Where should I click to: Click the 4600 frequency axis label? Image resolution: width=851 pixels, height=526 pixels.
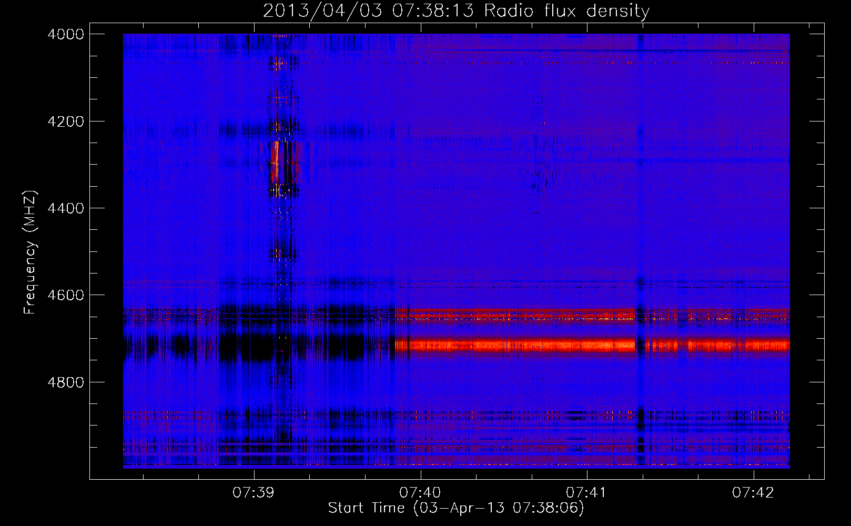click(66, 295)
